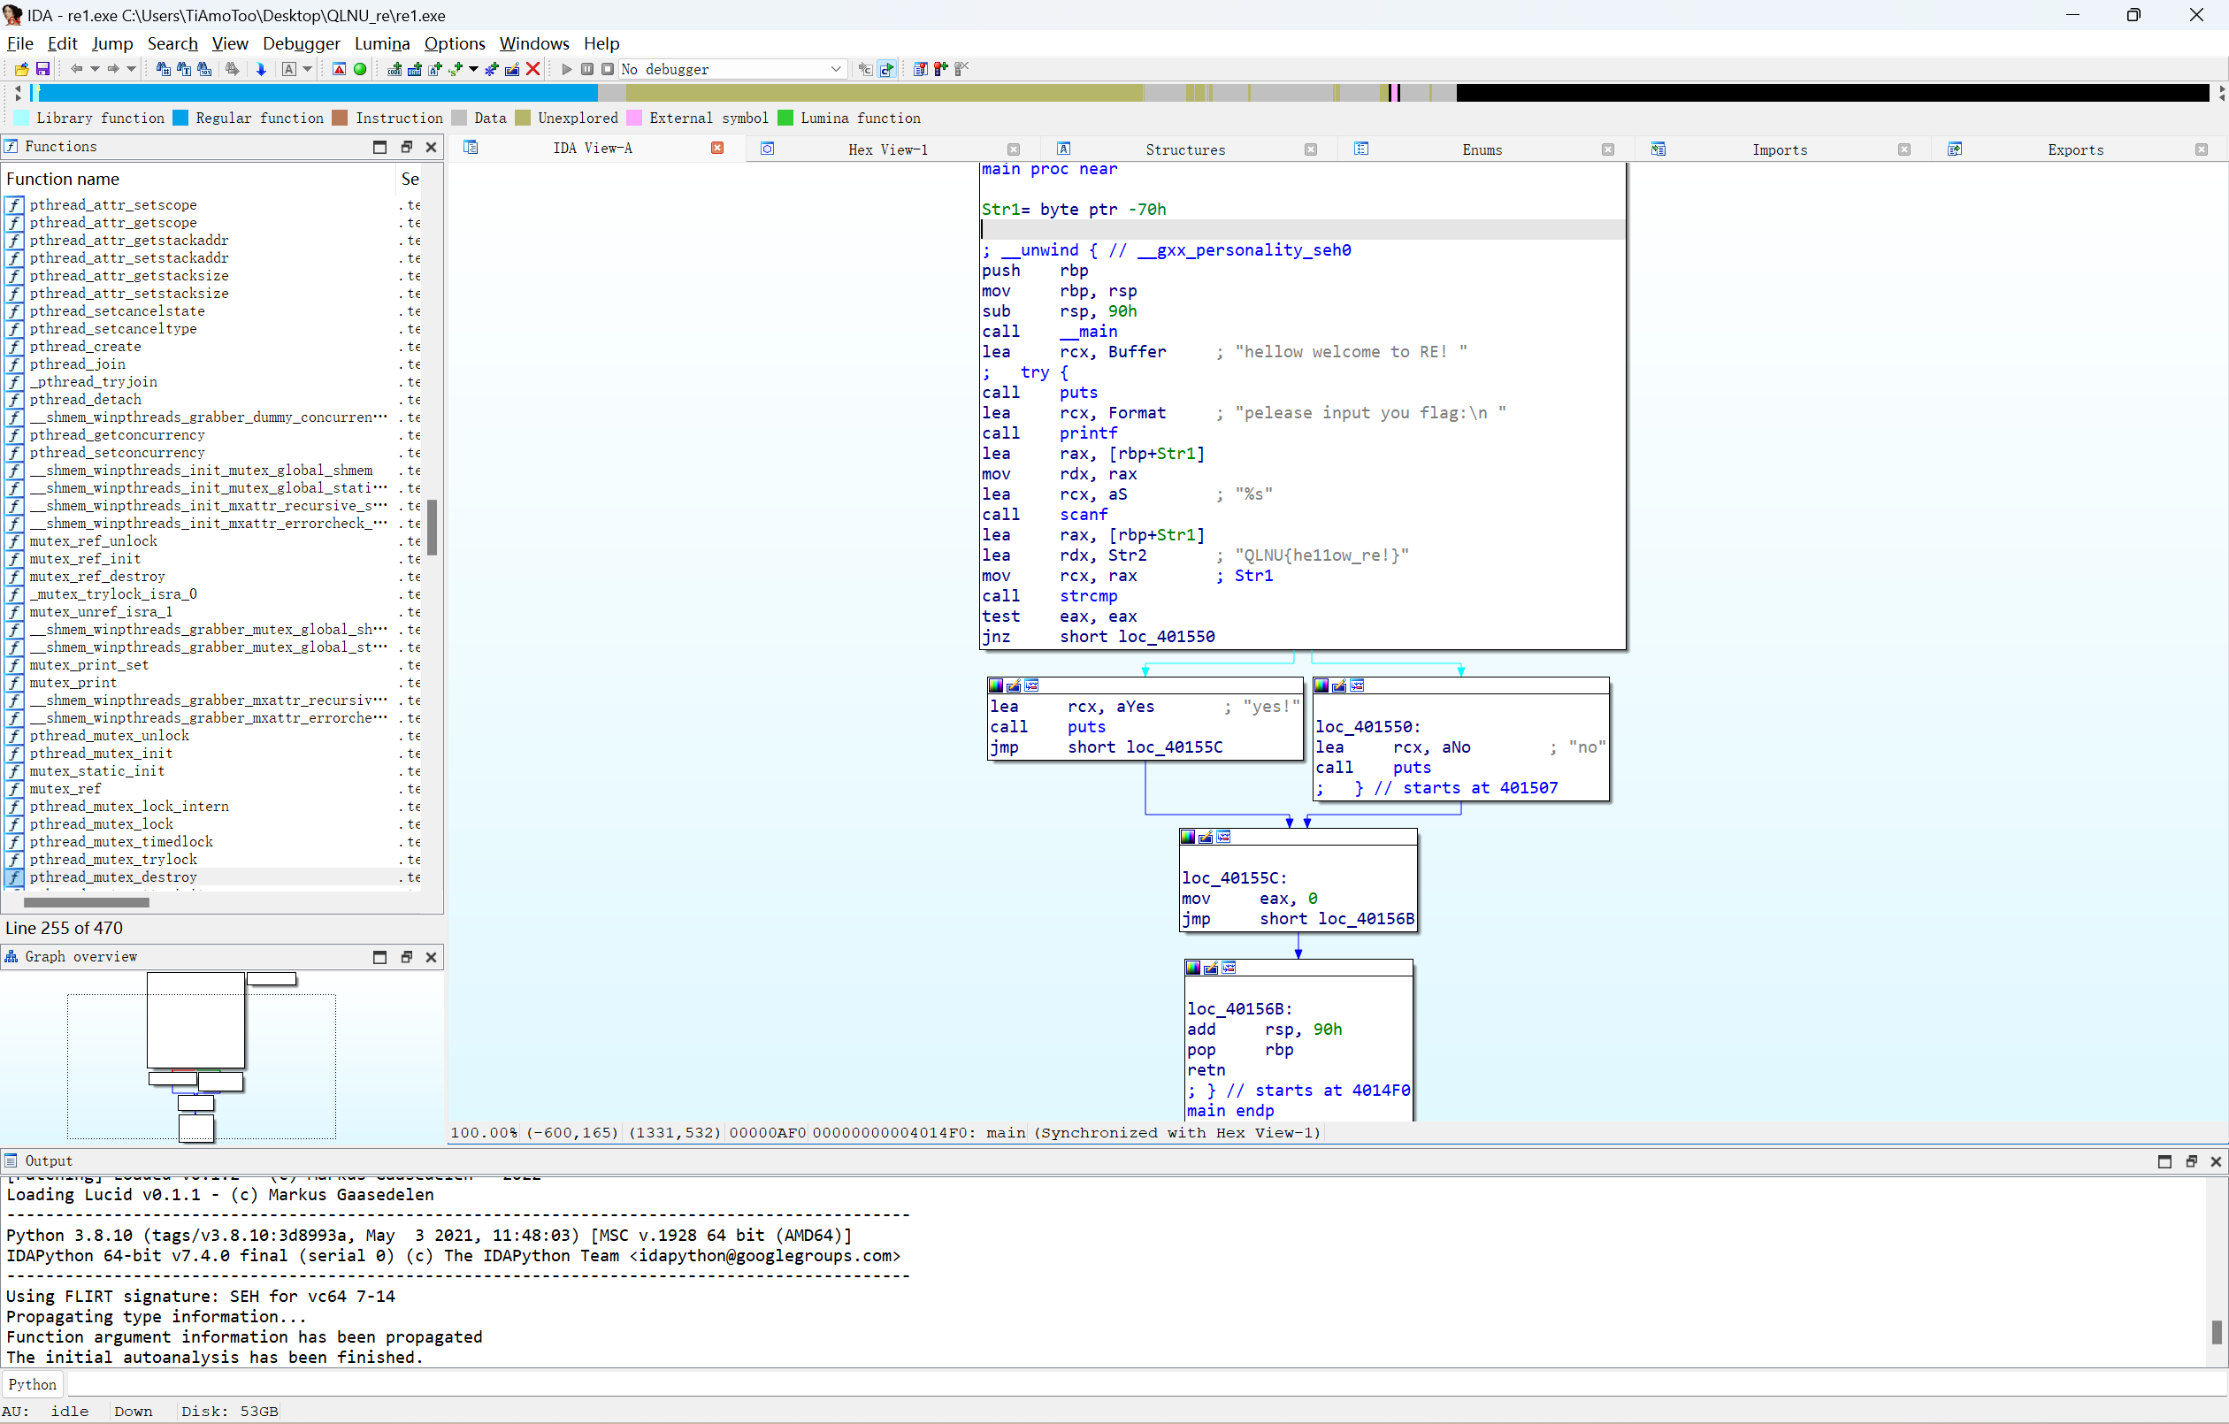Click the red warning triangle icon
The height and width of the screenshot is (1424, 2229).
pos(339,68)
